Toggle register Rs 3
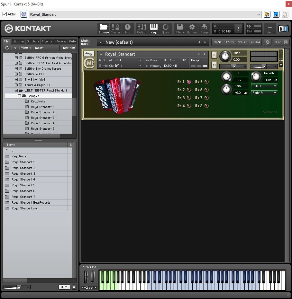Screen dimensions: 292x299 (189, 98)
